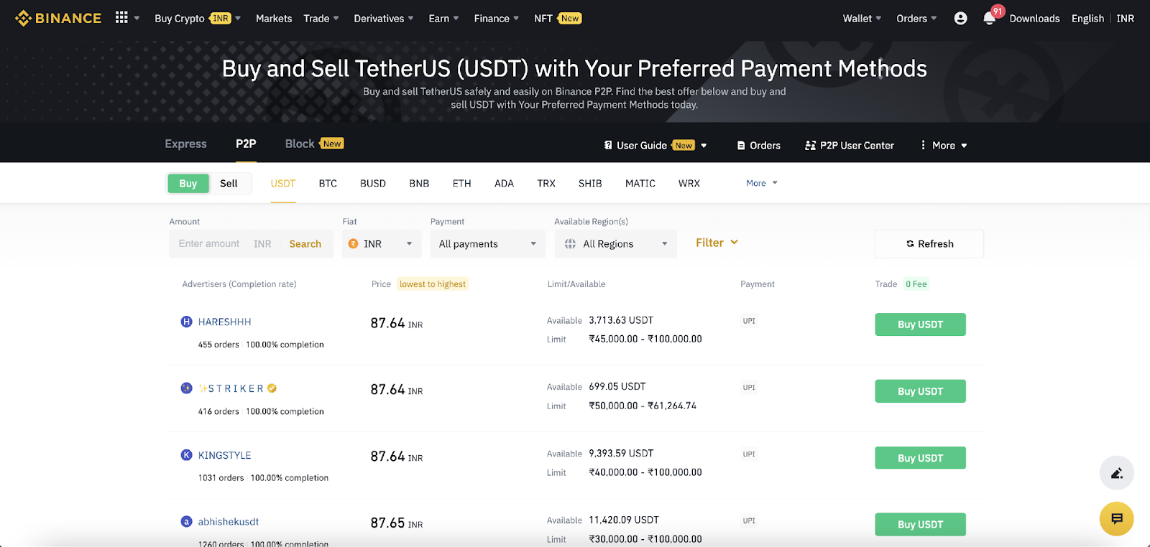Click the Refresh button
1150x547 pixels.
coord(929,244)
